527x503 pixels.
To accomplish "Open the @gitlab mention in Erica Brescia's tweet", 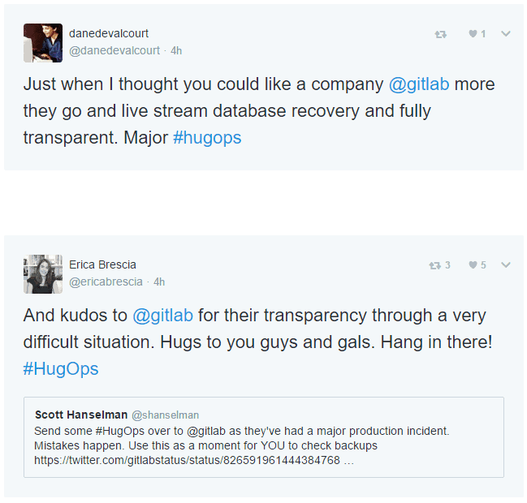I will tap(162, 316).
